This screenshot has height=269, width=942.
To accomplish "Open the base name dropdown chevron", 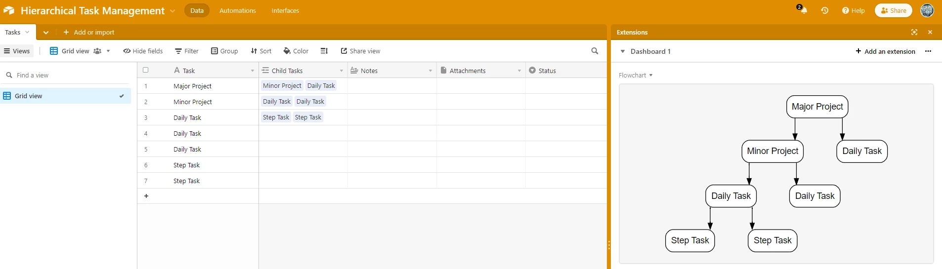I will click(x=172, y=11).
